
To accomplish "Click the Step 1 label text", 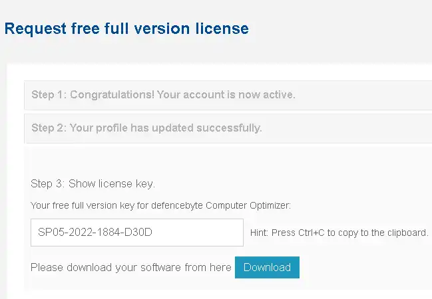I will (x=47, y=95).
